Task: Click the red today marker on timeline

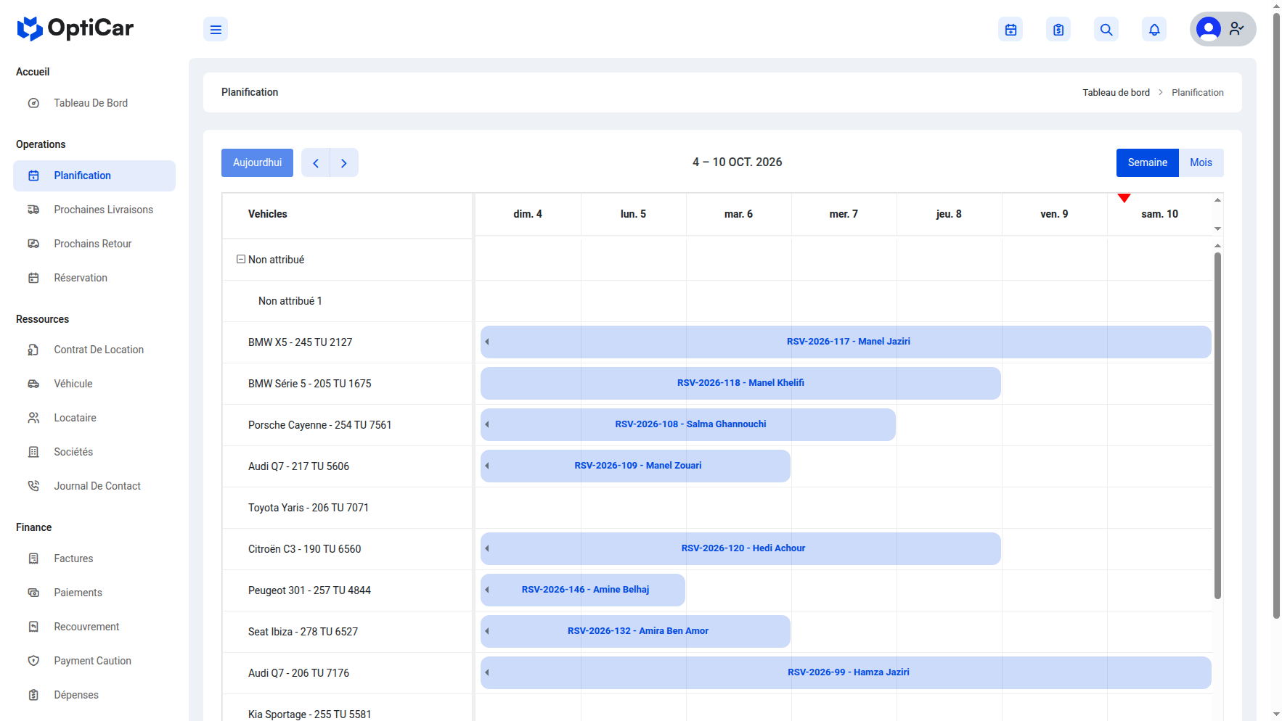Action: pyautogui.click(x=1124, y=198)
